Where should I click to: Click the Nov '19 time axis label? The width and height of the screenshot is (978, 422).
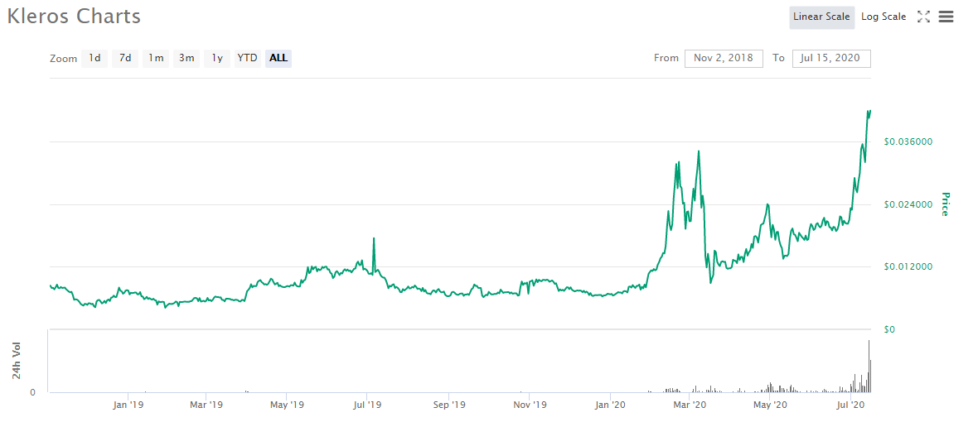click(529, 405)
